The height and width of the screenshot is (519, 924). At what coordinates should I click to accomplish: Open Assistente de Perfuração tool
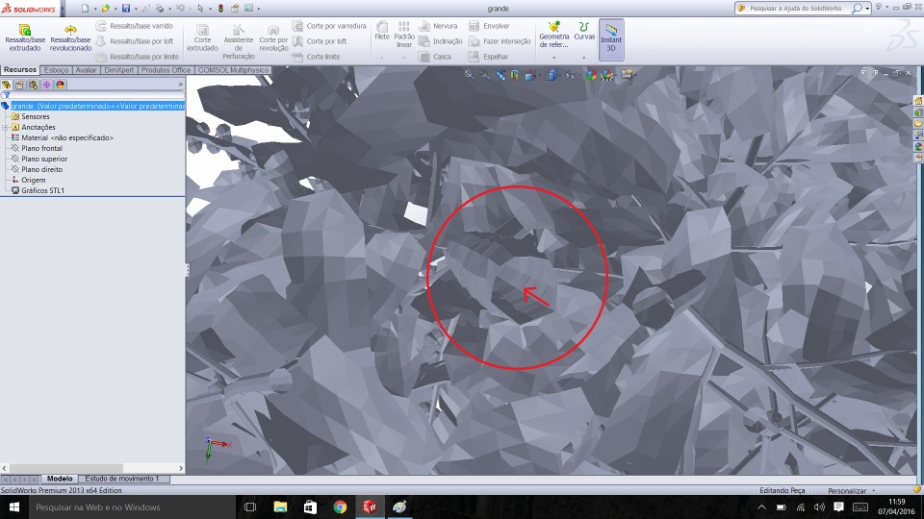coord(238,41)
